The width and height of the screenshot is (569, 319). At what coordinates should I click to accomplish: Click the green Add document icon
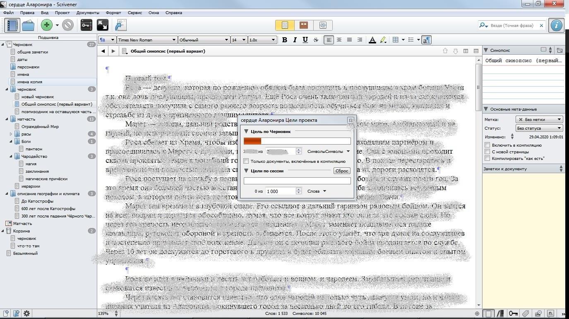pyautogui.click(x=46, y=25)
